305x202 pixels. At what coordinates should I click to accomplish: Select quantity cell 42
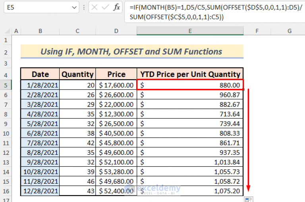pos(77,143)
